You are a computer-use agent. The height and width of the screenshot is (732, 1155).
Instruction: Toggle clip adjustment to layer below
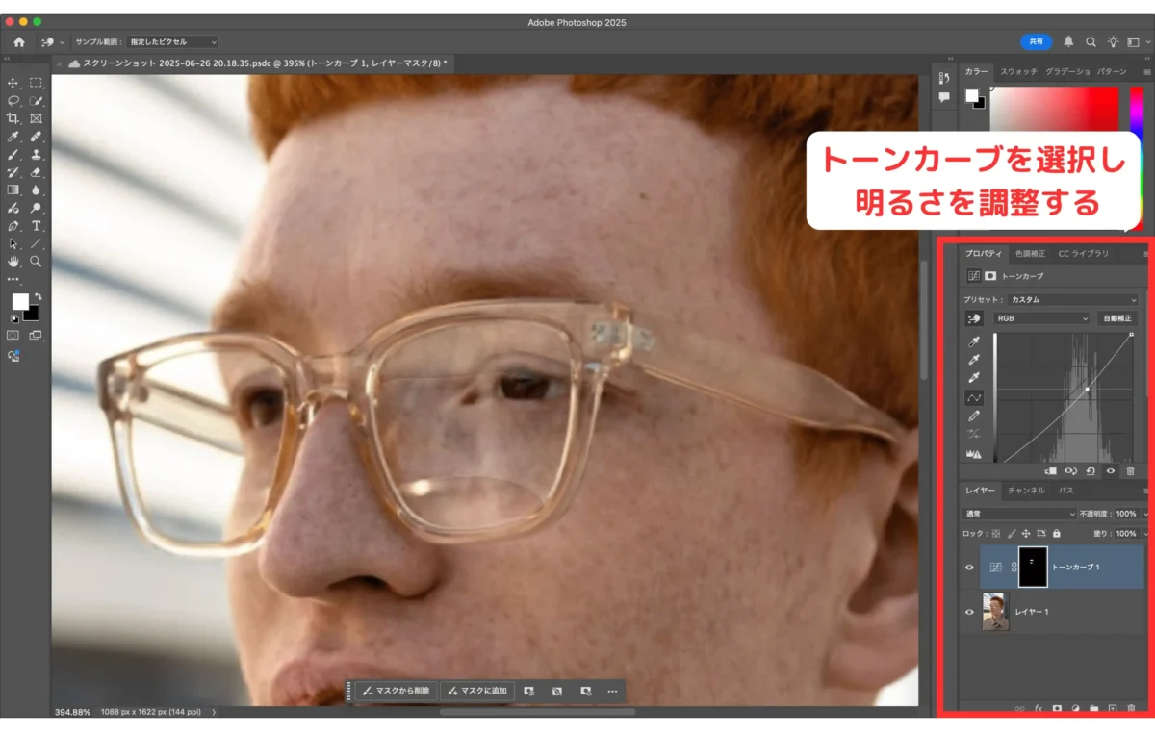1050,471
